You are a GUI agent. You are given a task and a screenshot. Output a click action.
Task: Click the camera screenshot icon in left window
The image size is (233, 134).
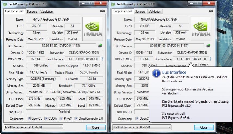102,11
